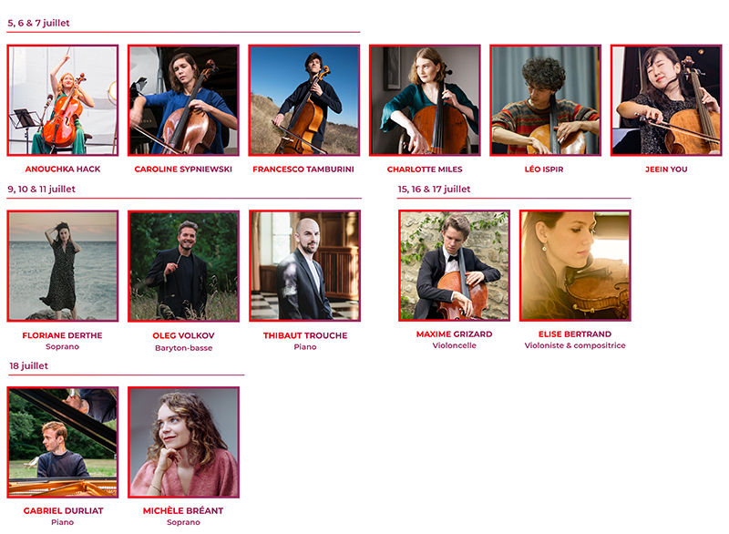This screenshot has height=534, width=729.
Task: Open Thibaut Trouche's pianist photo
Action: (305, 266)
